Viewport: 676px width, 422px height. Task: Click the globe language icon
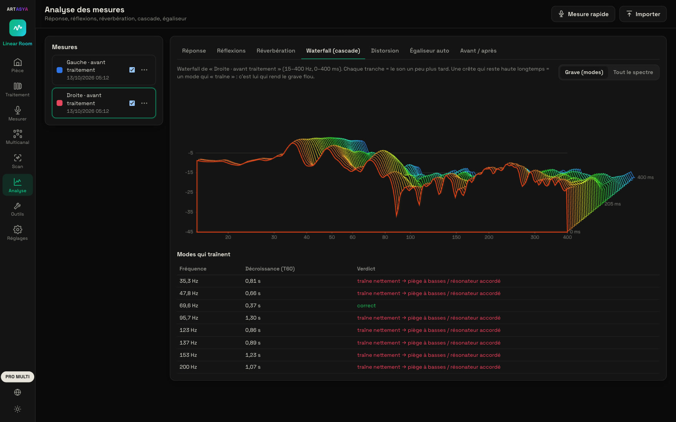coord(18,392)
